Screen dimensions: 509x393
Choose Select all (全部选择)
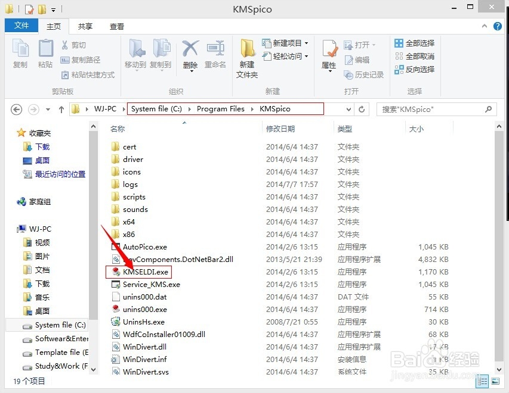click(x=415, y=43)
